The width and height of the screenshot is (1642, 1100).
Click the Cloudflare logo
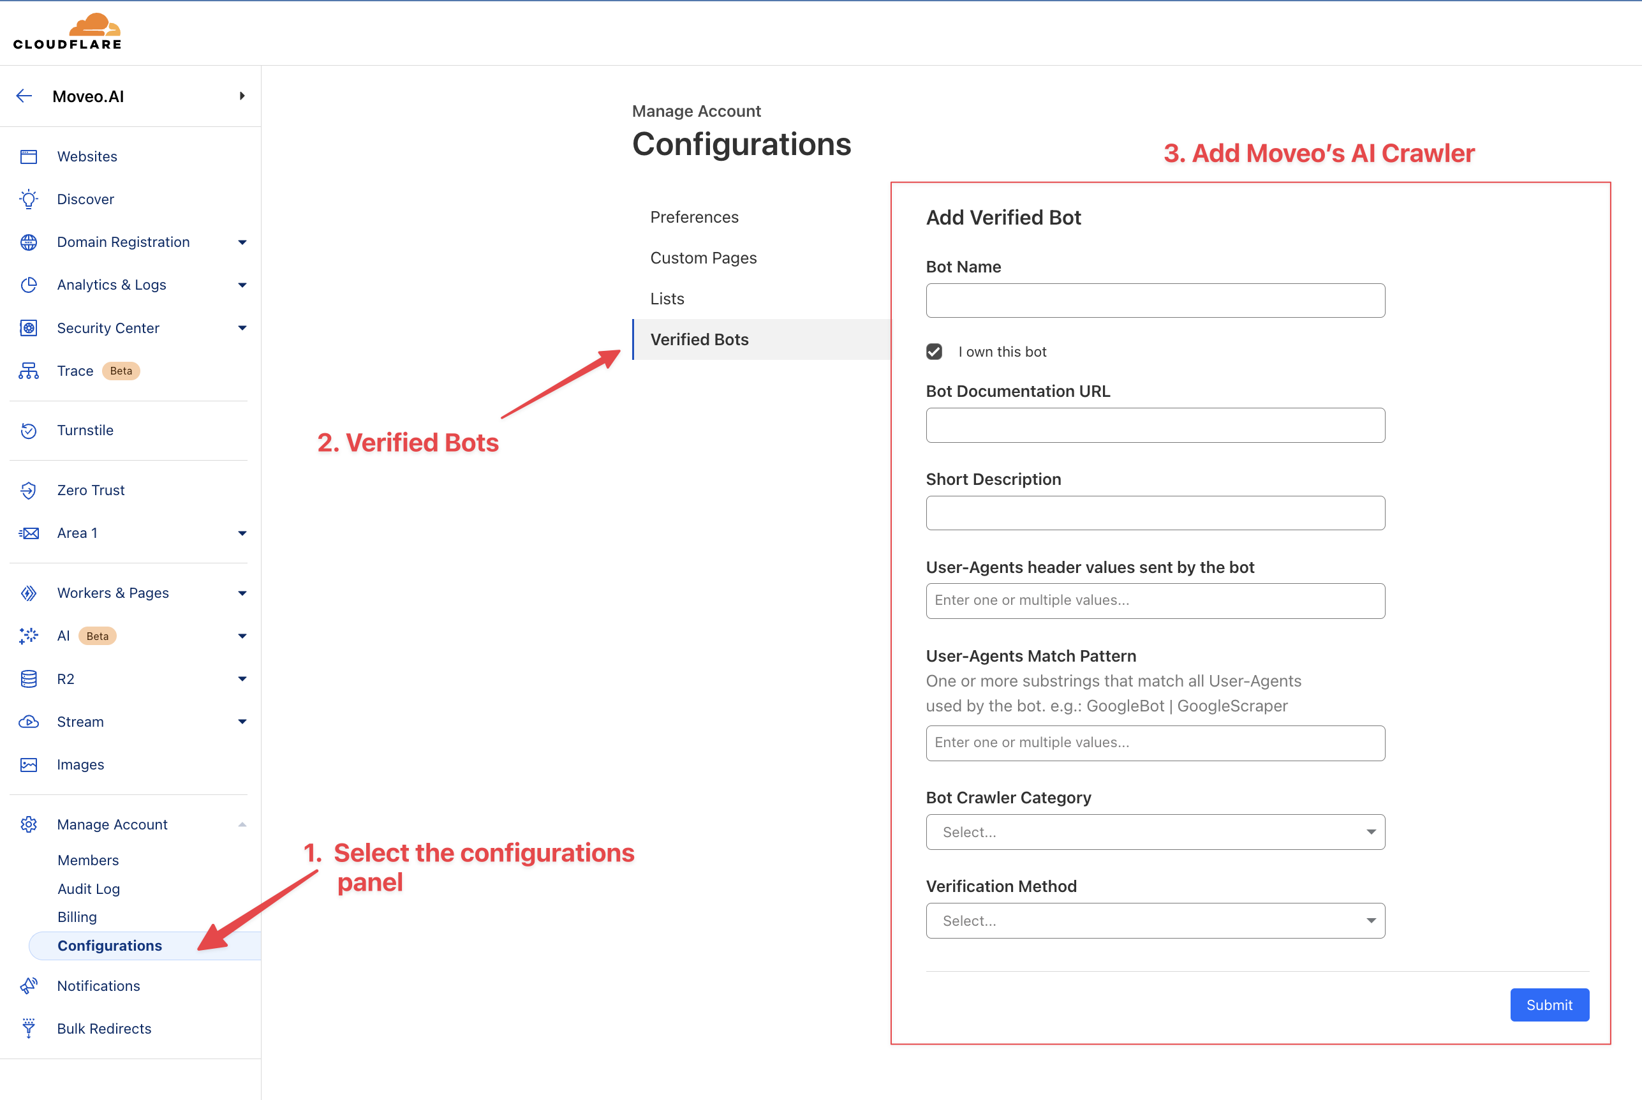(x=68, y=31)
